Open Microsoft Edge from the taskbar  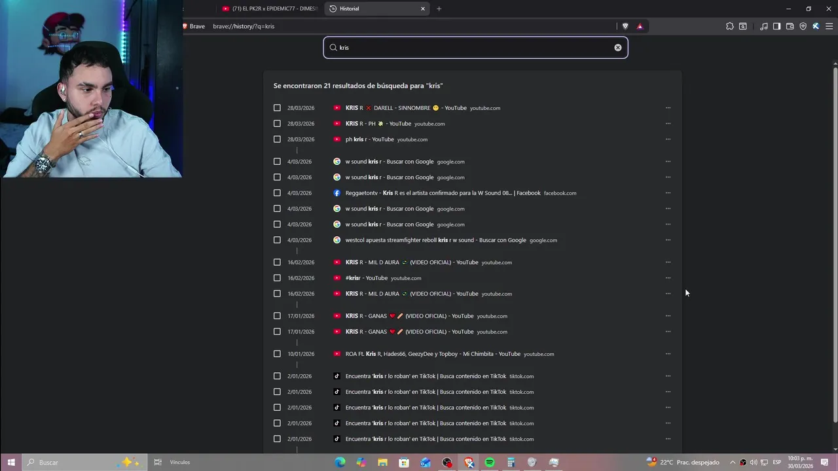coord(340,462)
